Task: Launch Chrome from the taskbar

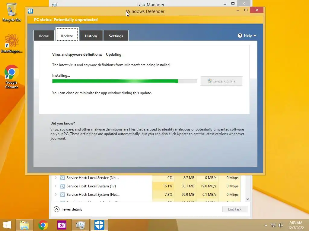Action: tap(43, 225)
